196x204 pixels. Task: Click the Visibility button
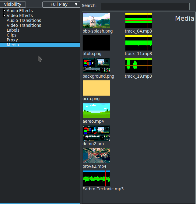[13, 4]
